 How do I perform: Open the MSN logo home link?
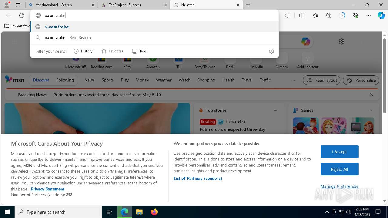[15, 80]
